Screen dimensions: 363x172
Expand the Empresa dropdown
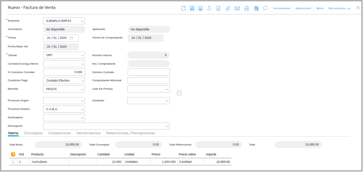[x=82, y=21]
